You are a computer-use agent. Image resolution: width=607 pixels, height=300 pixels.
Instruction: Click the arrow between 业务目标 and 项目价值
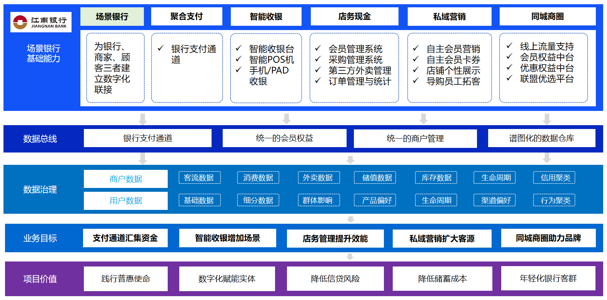(350, 257)
